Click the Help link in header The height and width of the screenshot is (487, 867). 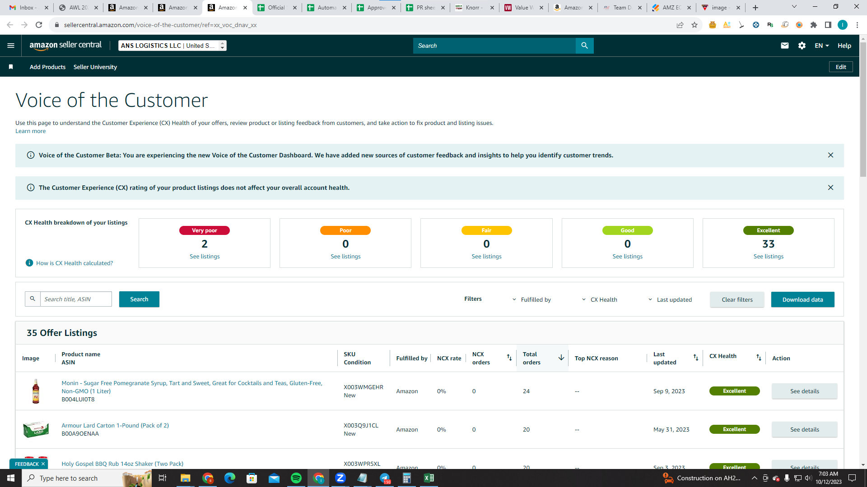[844, 46]
